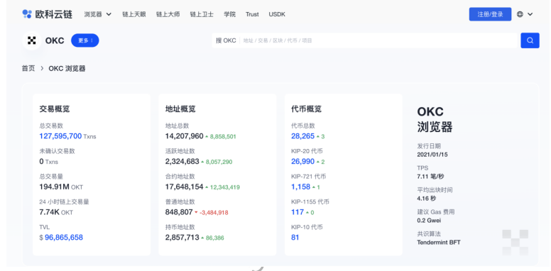Open 链上天眼 in top navigation
Image resolution: width=551 pixels, height=271 pixels.
[134, 14]
